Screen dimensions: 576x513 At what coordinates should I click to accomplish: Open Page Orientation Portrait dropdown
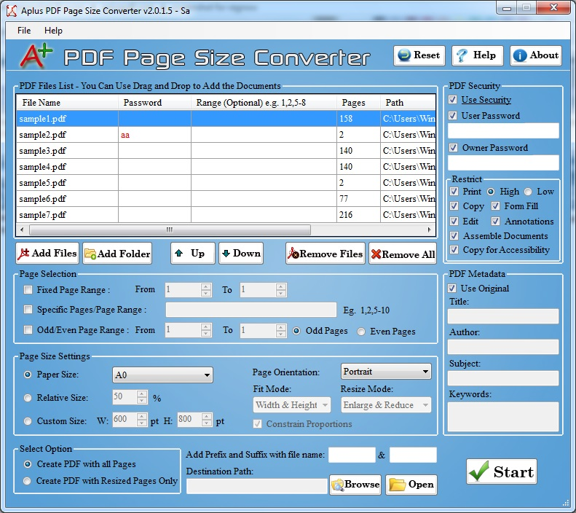tap(386, 372)
